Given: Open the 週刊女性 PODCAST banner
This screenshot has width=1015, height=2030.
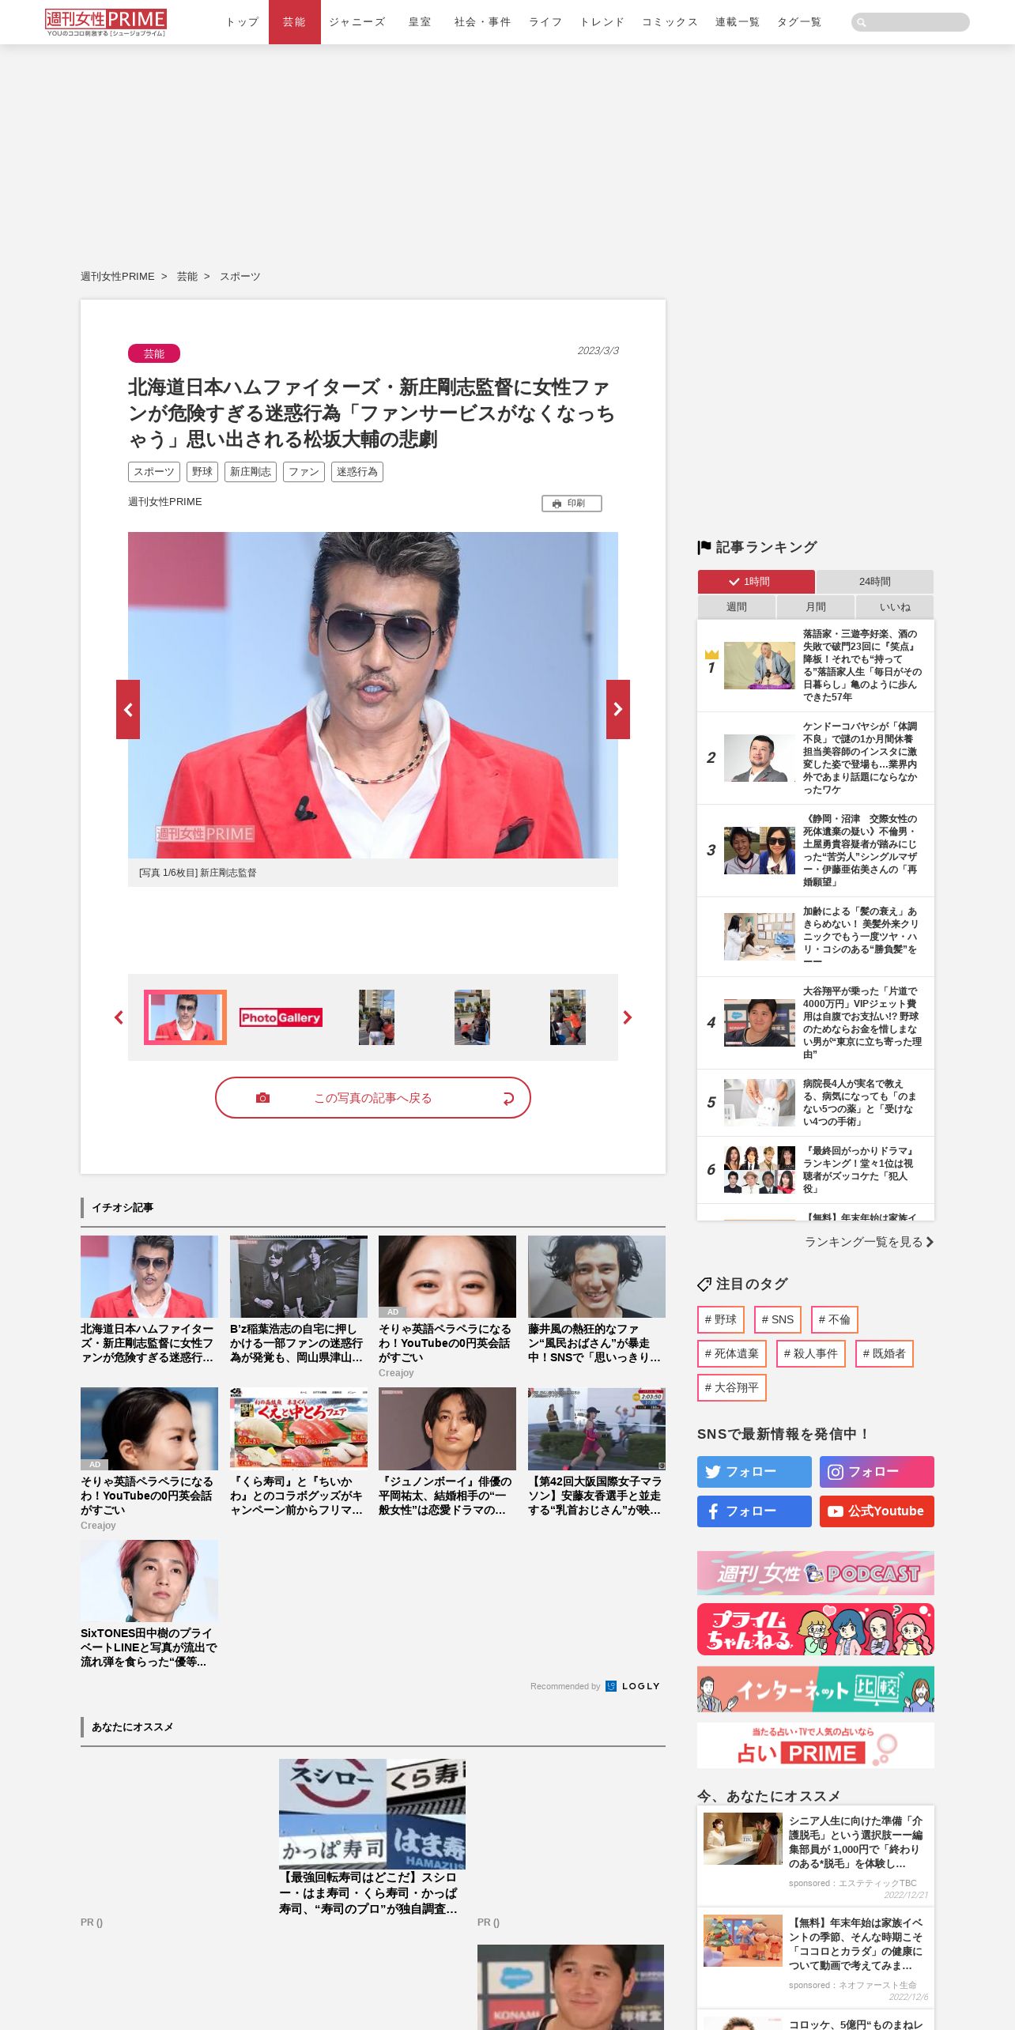Looking at the screenshot, I should 816,1573.
